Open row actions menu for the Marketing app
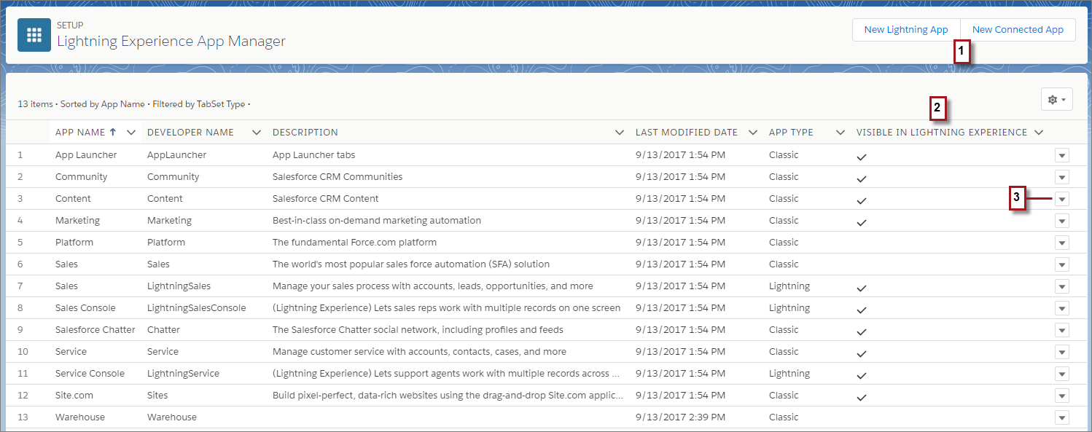The height and width of the screenshot is (432, 1092). [1062, 220]
